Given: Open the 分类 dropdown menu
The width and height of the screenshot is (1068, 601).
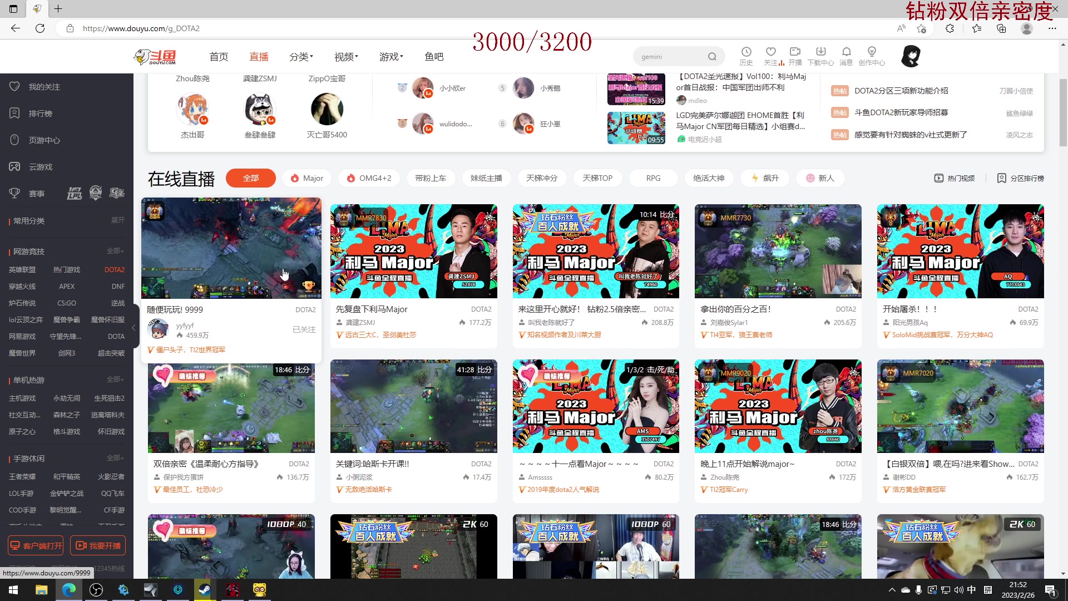Looking at the screenshot, I should pos(301,56).
